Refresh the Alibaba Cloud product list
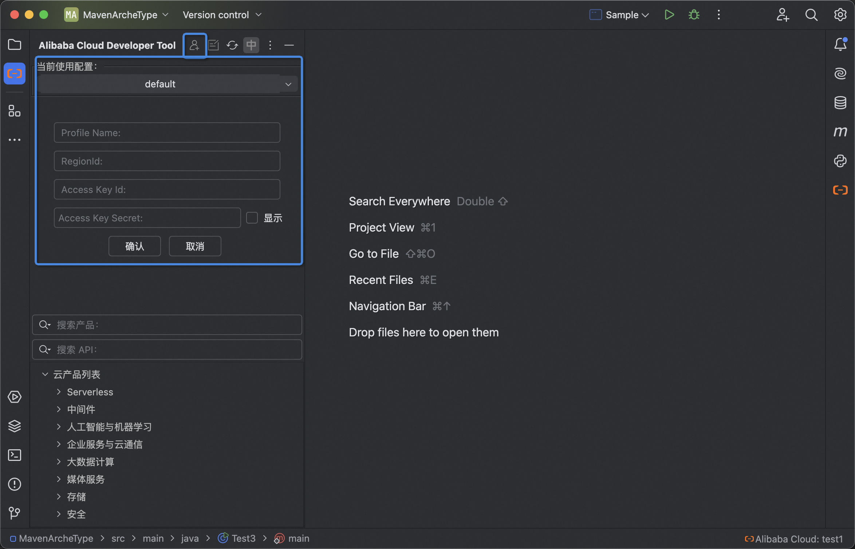The width and height of the screenshot is (855, 549). 232,45
